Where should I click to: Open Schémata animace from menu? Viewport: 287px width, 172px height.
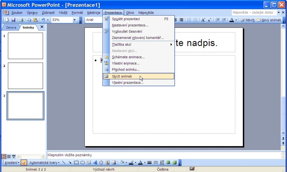pyautogui.click(x=139, y=57)
